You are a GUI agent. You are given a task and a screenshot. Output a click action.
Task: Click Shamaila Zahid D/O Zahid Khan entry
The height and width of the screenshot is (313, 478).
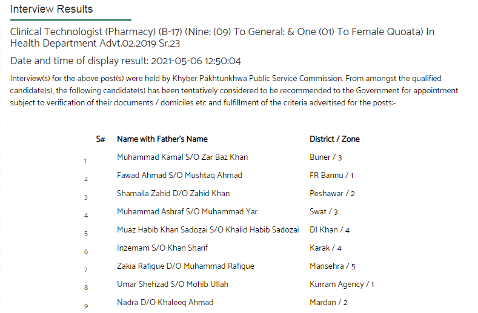pos(173,194)
